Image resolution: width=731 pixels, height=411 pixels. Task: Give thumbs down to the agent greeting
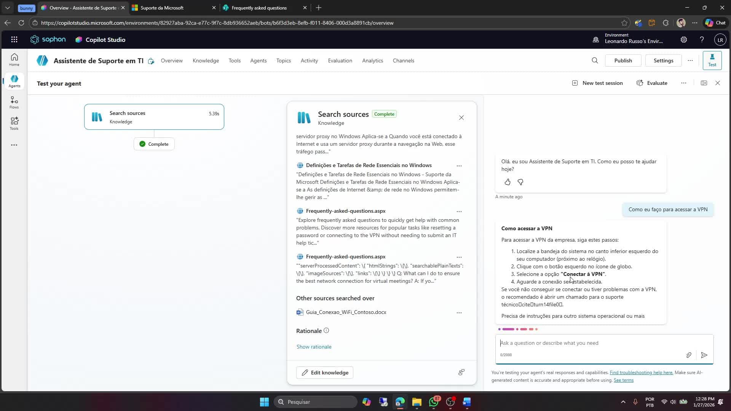[x=520, y=182]
